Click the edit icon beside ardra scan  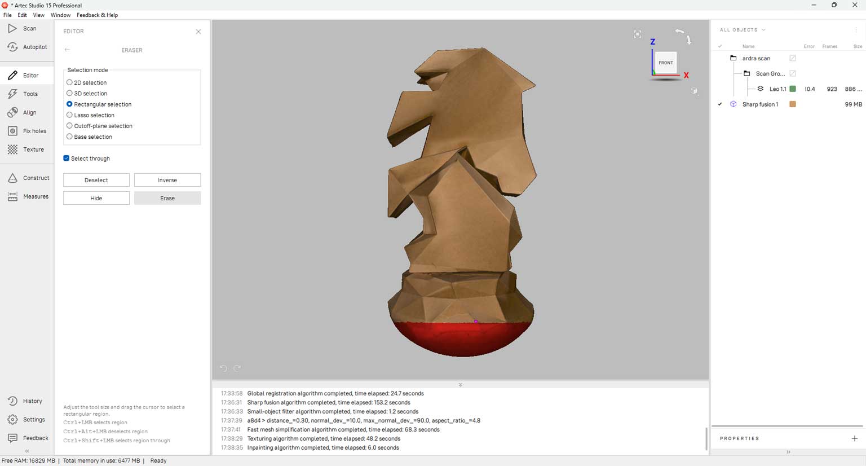792,58
